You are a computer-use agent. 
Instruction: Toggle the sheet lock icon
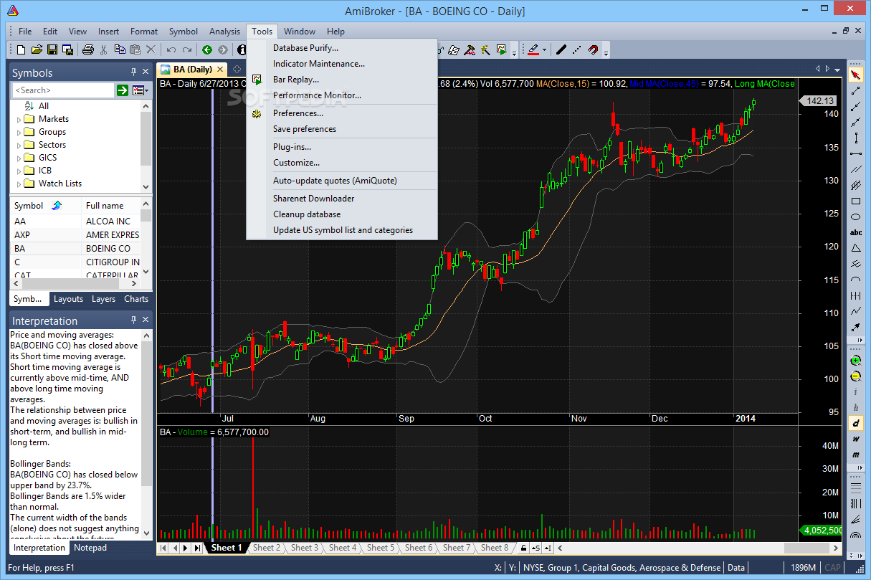point(524,548)
